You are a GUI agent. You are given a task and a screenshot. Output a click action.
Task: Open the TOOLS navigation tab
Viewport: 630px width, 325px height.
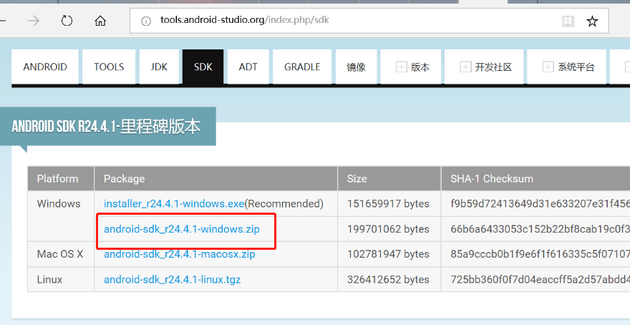tap(109, 67)
